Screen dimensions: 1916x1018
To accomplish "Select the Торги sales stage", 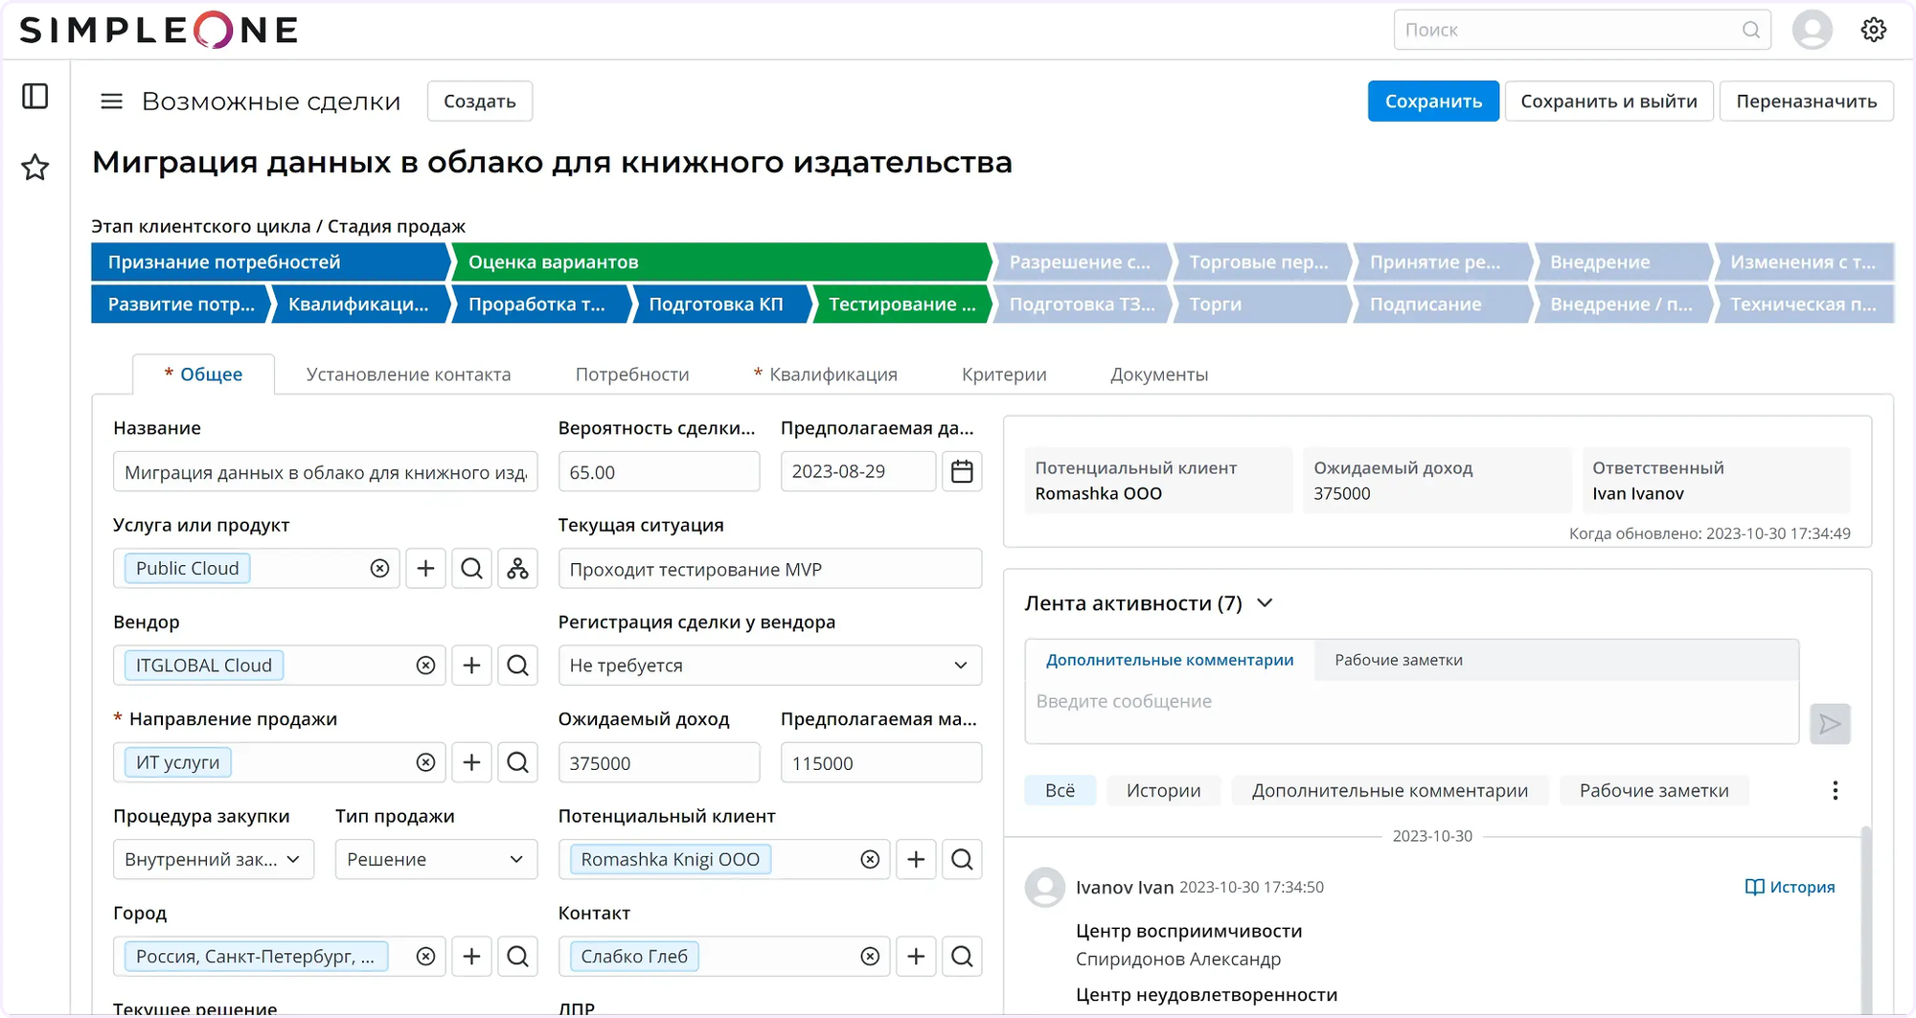I will [x=1261, y=305].
